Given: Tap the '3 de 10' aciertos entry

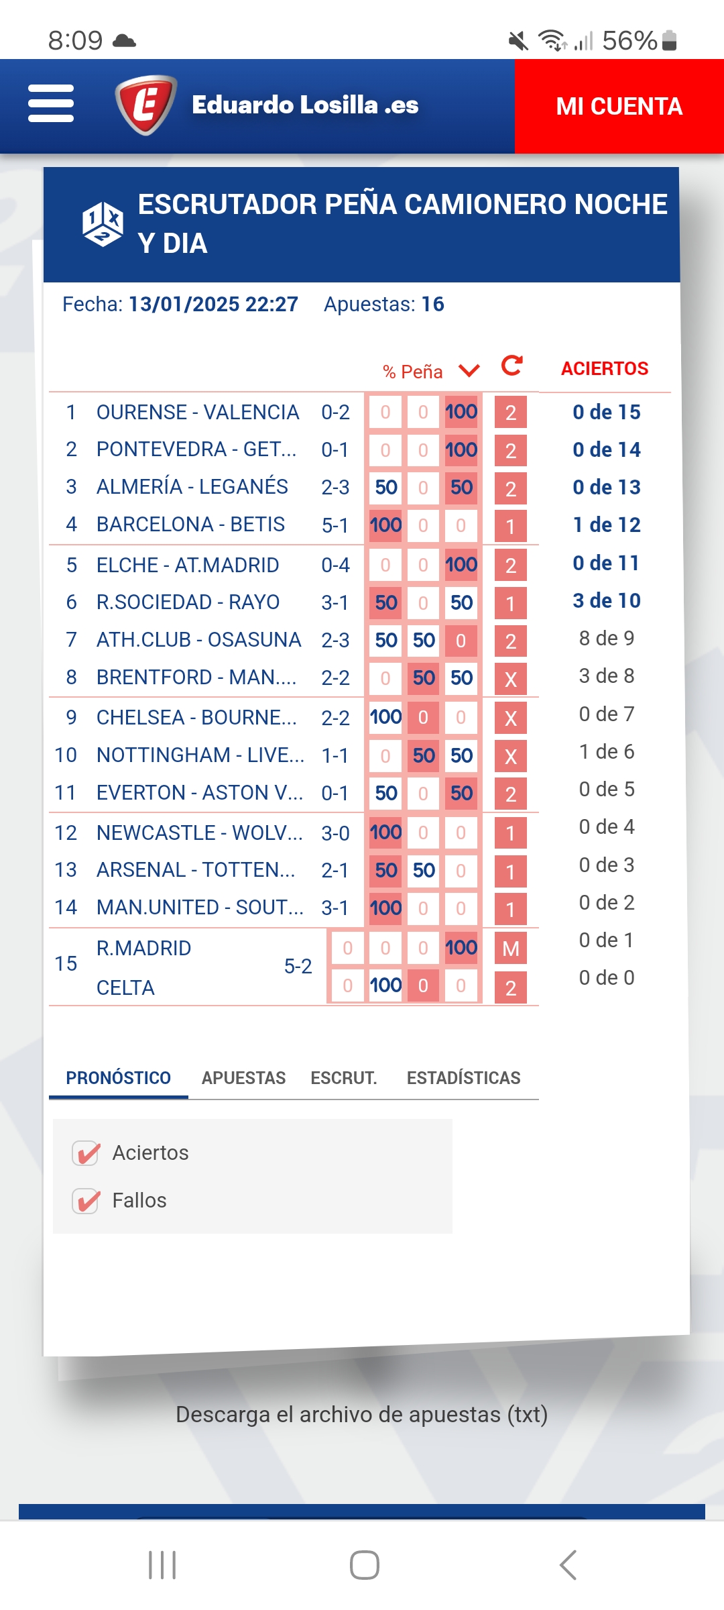Looking at the screenshot, I should (x=607, y=600).
